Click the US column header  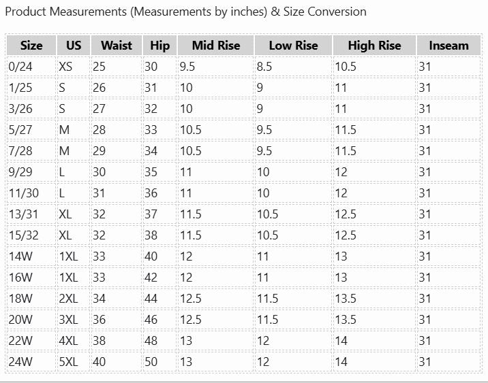(74, 46)
